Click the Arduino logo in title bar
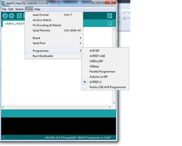 coord(3,3)
